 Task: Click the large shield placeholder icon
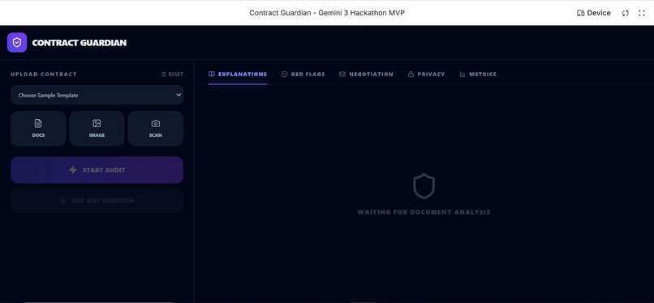pos(424,186)
